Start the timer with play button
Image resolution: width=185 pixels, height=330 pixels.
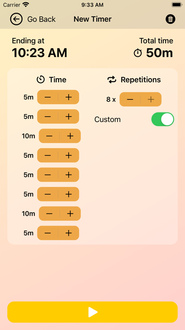(x=92, y=312)
